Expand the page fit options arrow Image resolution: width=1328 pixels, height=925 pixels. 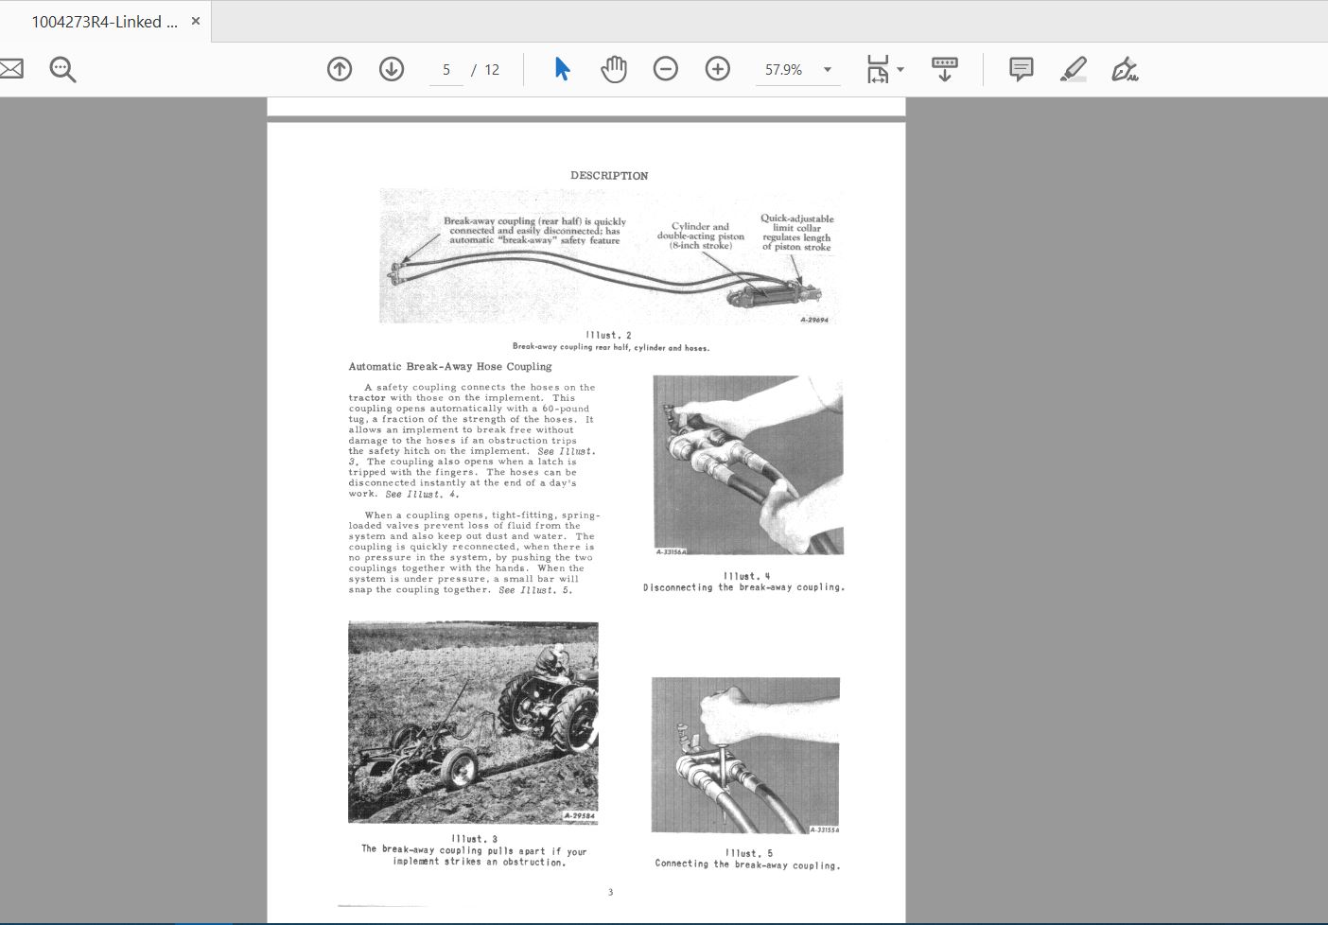pos(900,69)
